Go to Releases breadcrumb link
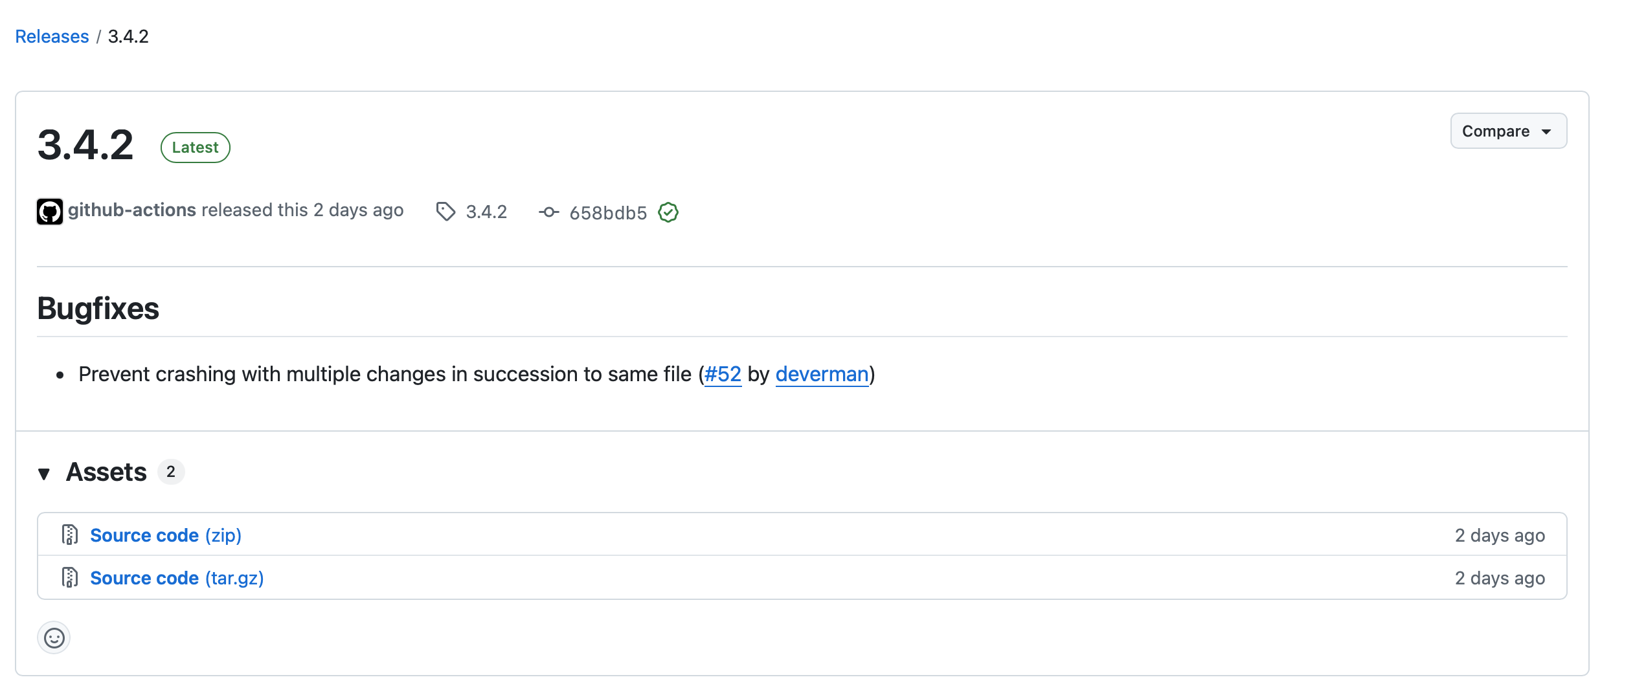Screen dimensions: 1646x686 point(52,36)
